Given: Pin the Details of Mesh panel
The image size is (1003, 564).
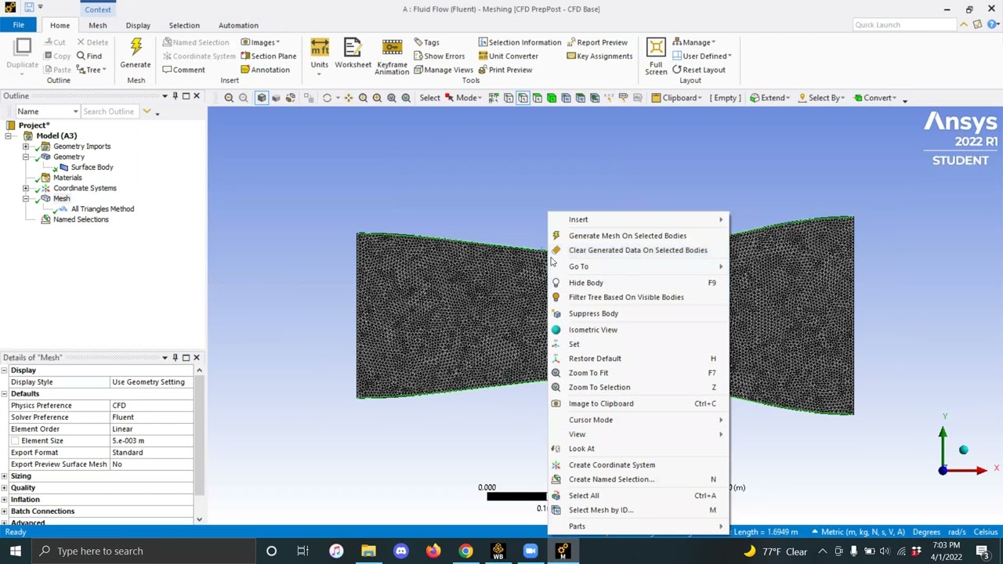Looking at the screenshot, I should pyautogui.click(x=175, y=358).
